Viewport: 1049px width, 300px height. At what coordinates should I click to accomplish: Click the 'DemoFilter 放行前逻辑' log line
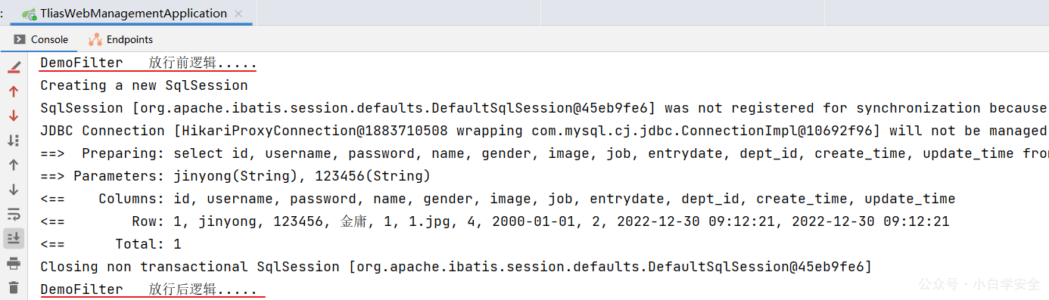coord(148,63)
